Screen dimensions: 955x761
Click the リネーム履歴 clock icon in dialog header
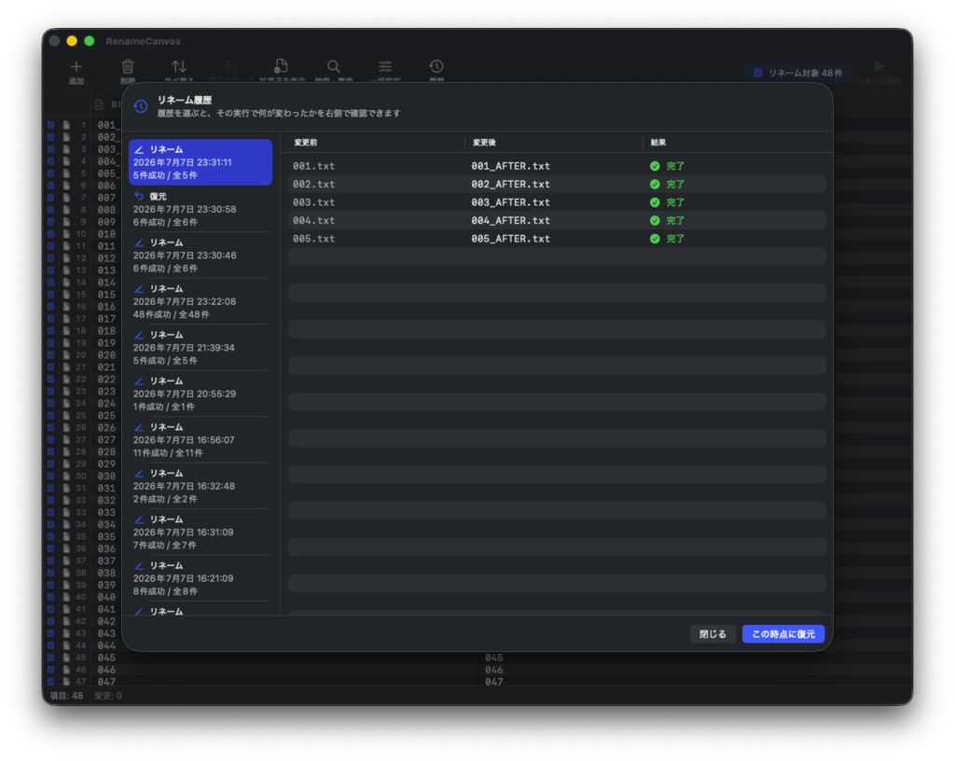[x=141, y=106]
